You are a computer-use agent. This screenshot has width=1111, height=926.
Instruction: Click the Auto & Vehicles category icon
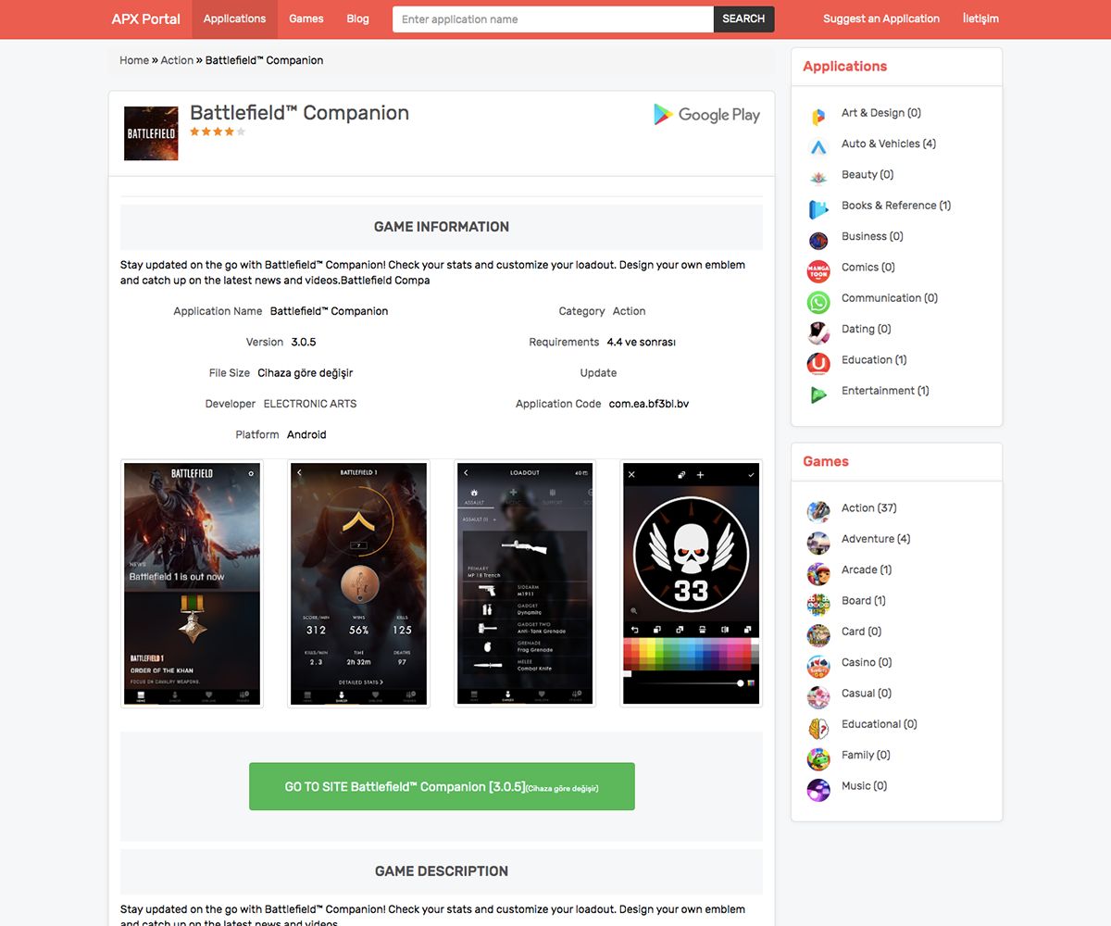click(818, 147)
